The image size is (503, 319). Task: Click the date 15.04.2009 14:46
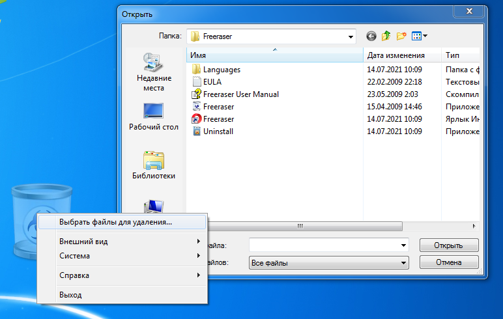pyautogui.click(x=394, y=106)
